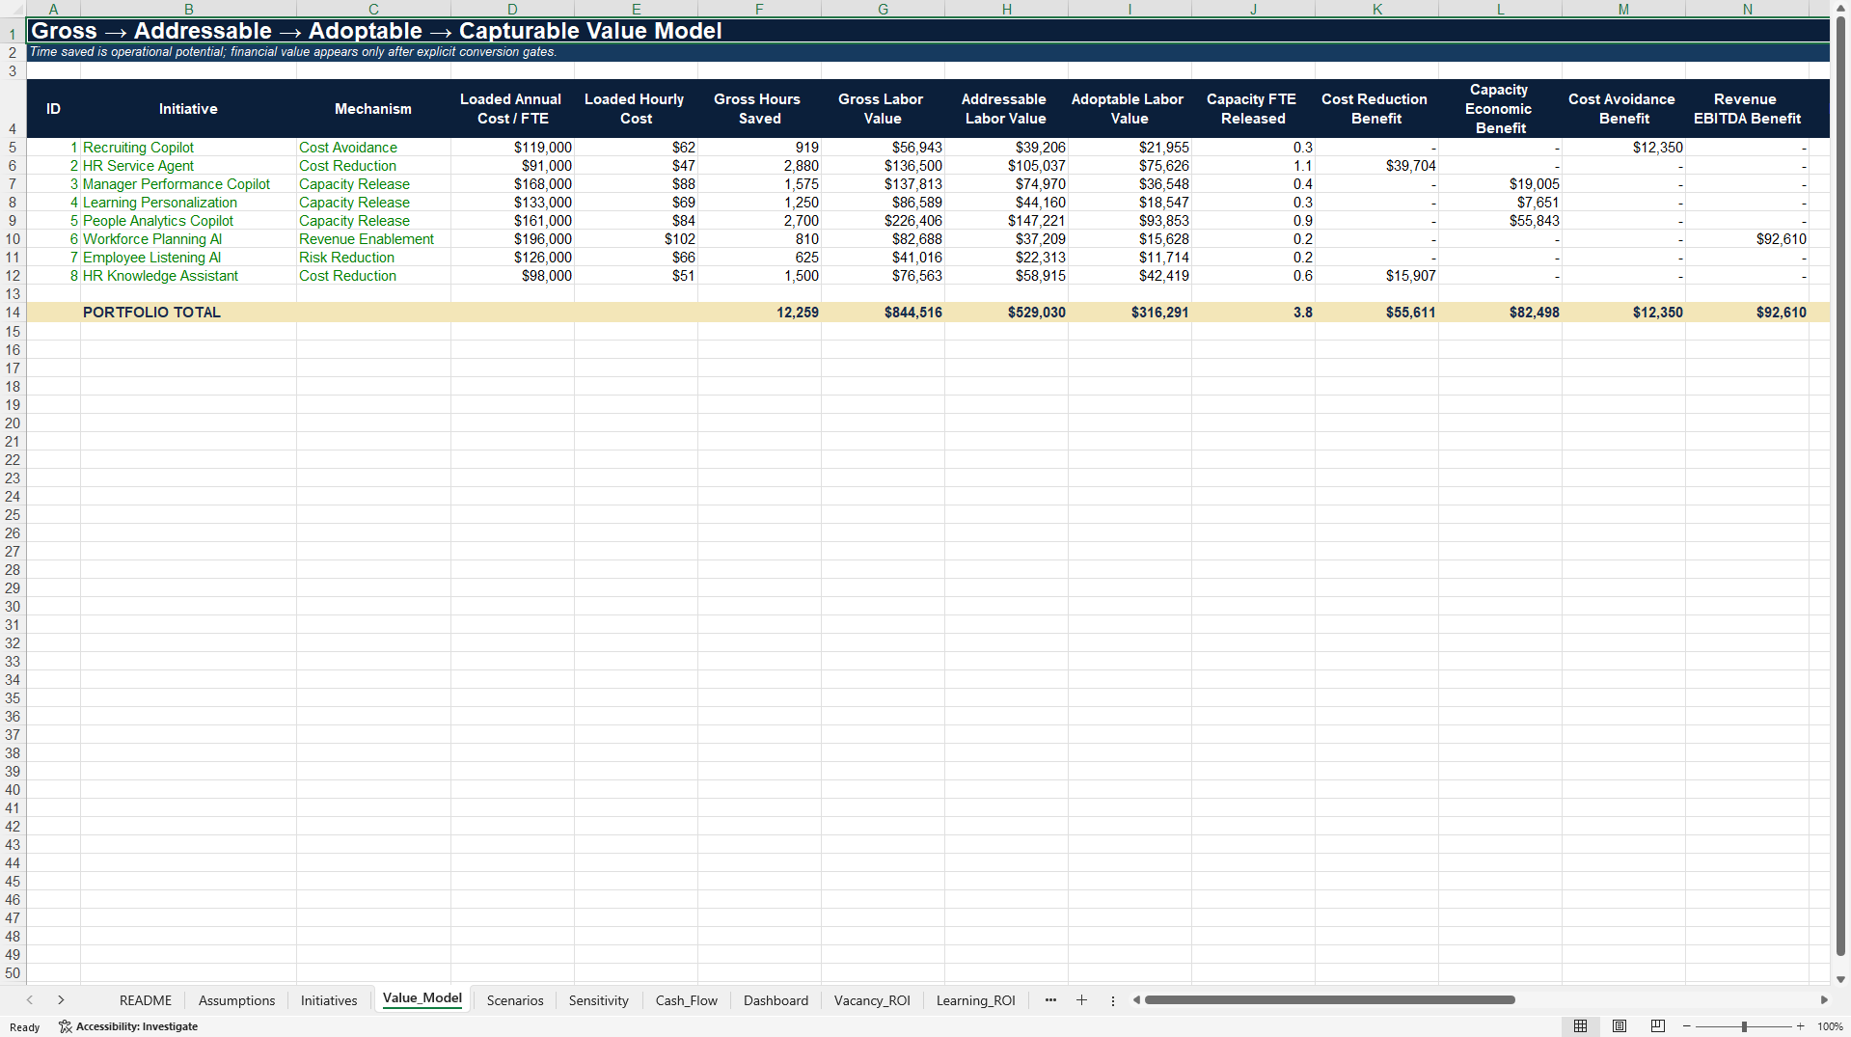Select the Revenue EBITDA Benefit header

click(x=1747, y=109)
